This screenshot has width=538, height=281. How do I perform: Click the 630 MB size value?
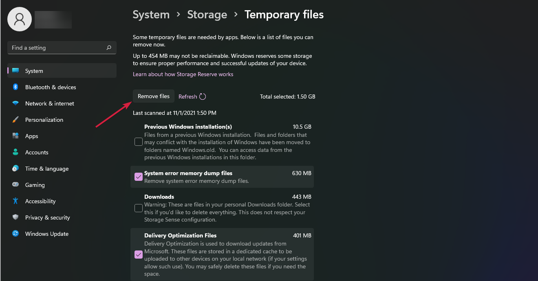(x=302, y=173)
